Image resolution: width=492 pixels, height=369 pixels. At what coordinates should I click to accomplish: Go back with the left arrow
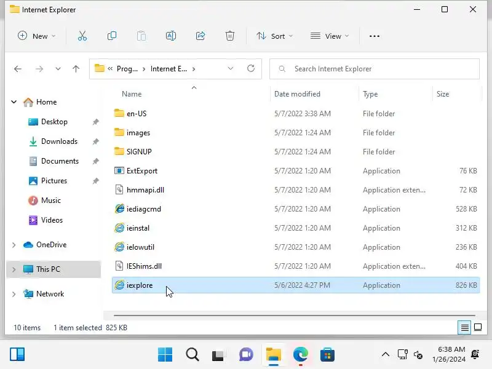pyautogui.click(x=18, y=69)
